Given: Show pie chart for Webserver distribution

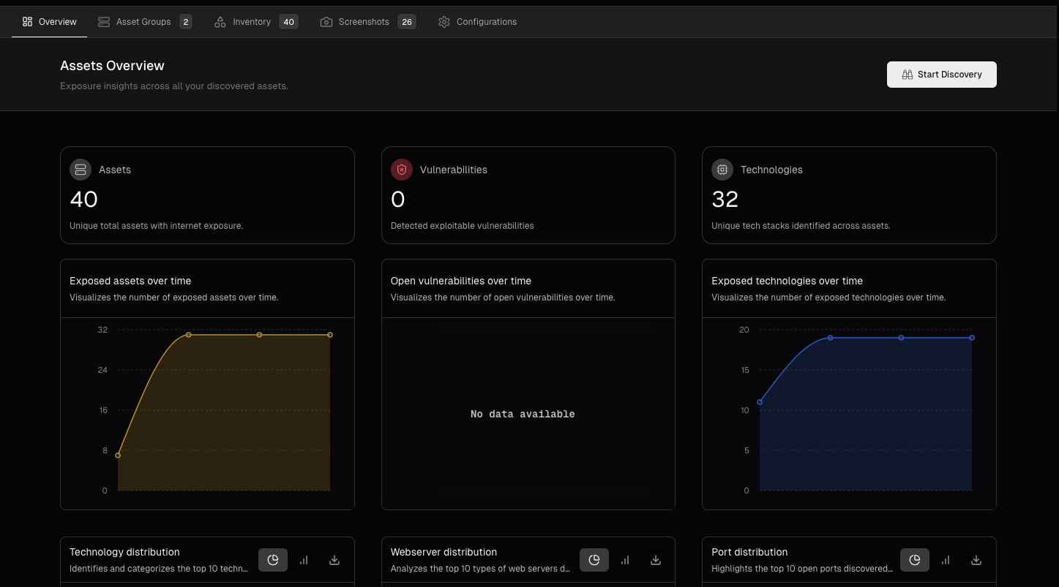Looking at the screenshot, I should (x=594, y=560).
